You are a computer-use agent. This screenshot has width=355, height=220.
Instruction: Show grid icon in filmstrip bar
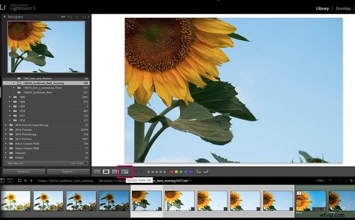19,180
